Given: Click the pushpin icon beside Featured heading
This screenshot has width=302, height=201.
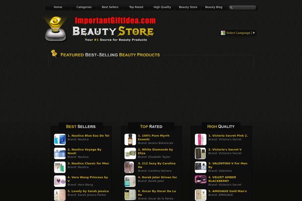Looking at the screenshot, I should point(54,53).
